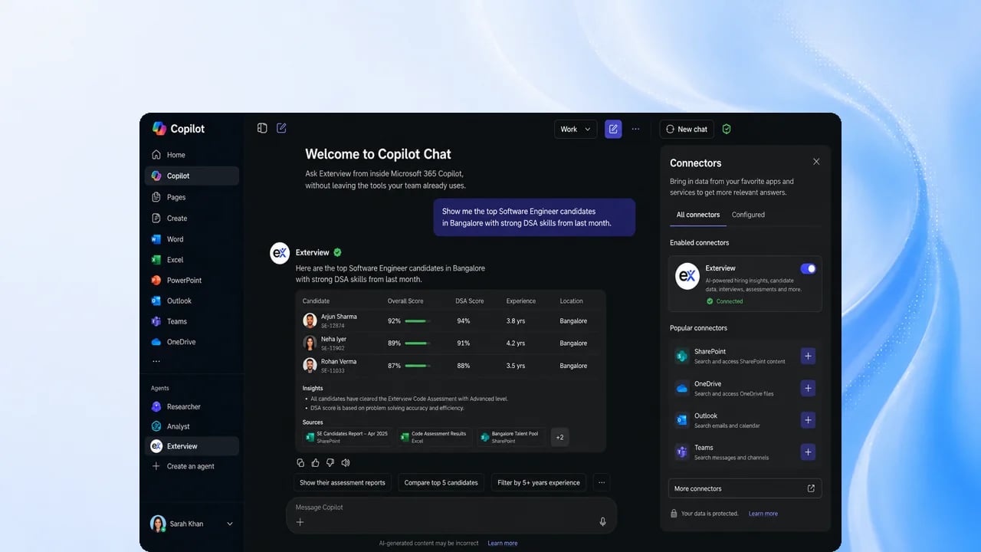Viewport: 981px width, 552px height.
Task: Click Compare top 5 candidates suggestion
Action: [x=441, y=482]
